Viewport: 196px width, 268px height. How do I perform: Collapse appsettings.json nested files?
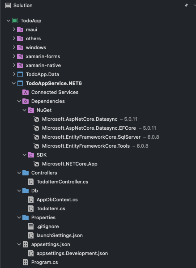[19, 244]
